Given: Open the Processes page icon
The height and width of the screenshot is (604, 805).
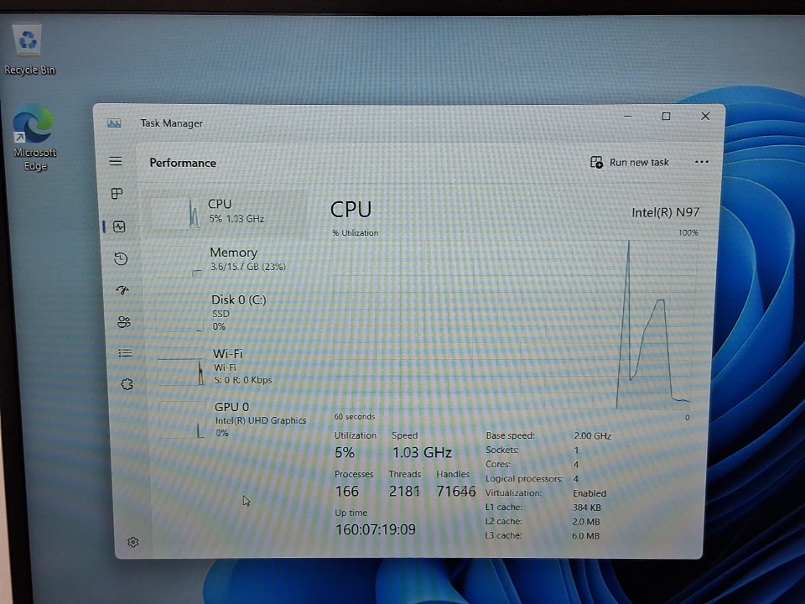Looking at the screenshot, I should (x=117, y=194).
